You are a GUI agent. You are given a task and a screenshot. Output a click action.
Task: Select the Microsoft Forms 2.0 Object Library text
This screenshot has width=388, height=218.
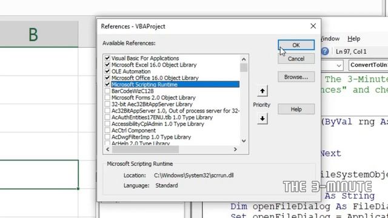(x=153, y=97)
